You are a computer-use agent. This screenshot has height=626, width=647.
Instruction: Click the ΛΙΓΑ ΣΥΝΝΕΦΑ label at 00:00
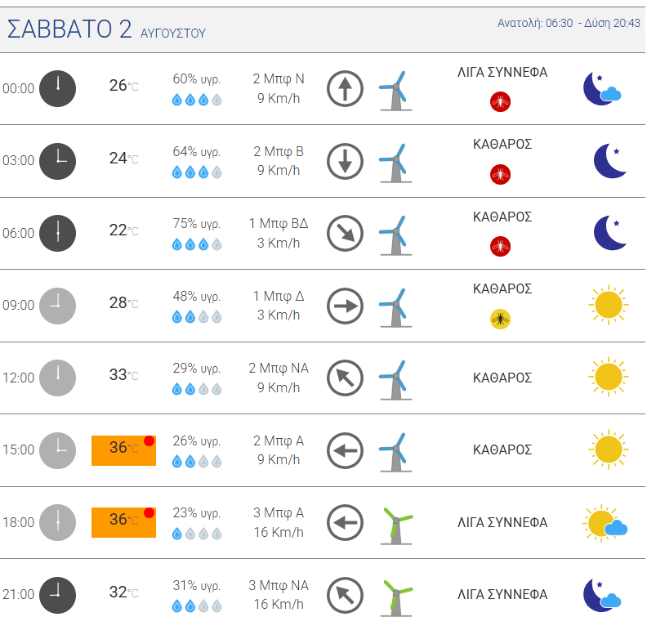(x=502, y=72)
